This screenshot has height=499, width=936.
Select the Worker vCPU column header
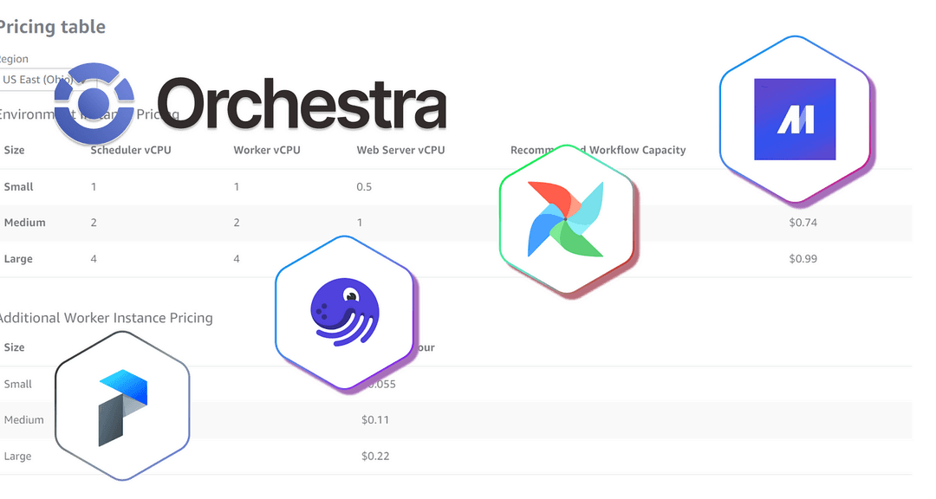[267, 151]
